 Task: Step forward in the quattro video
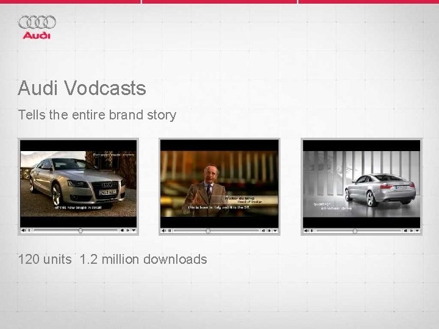(412, 231)
